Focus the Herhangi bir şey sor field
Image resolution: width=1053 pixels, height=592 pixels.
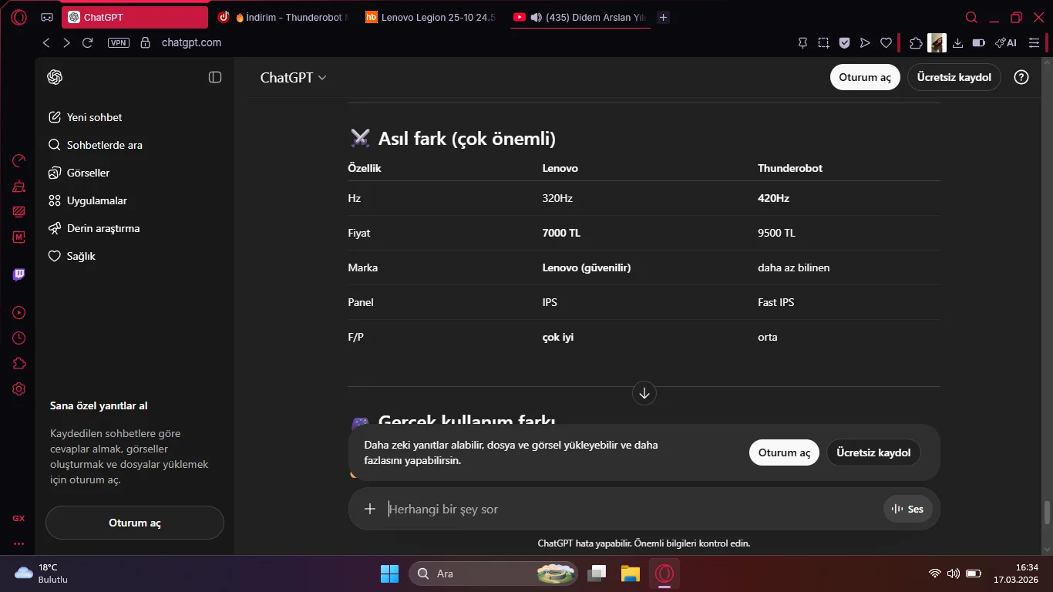pos(632,509)
